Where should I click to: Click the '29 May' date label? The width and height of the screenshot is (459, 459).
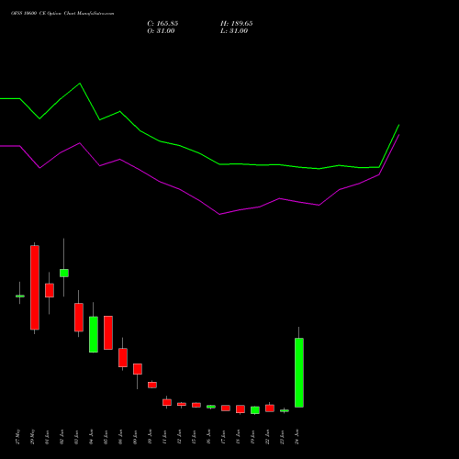tap(32, 437)
